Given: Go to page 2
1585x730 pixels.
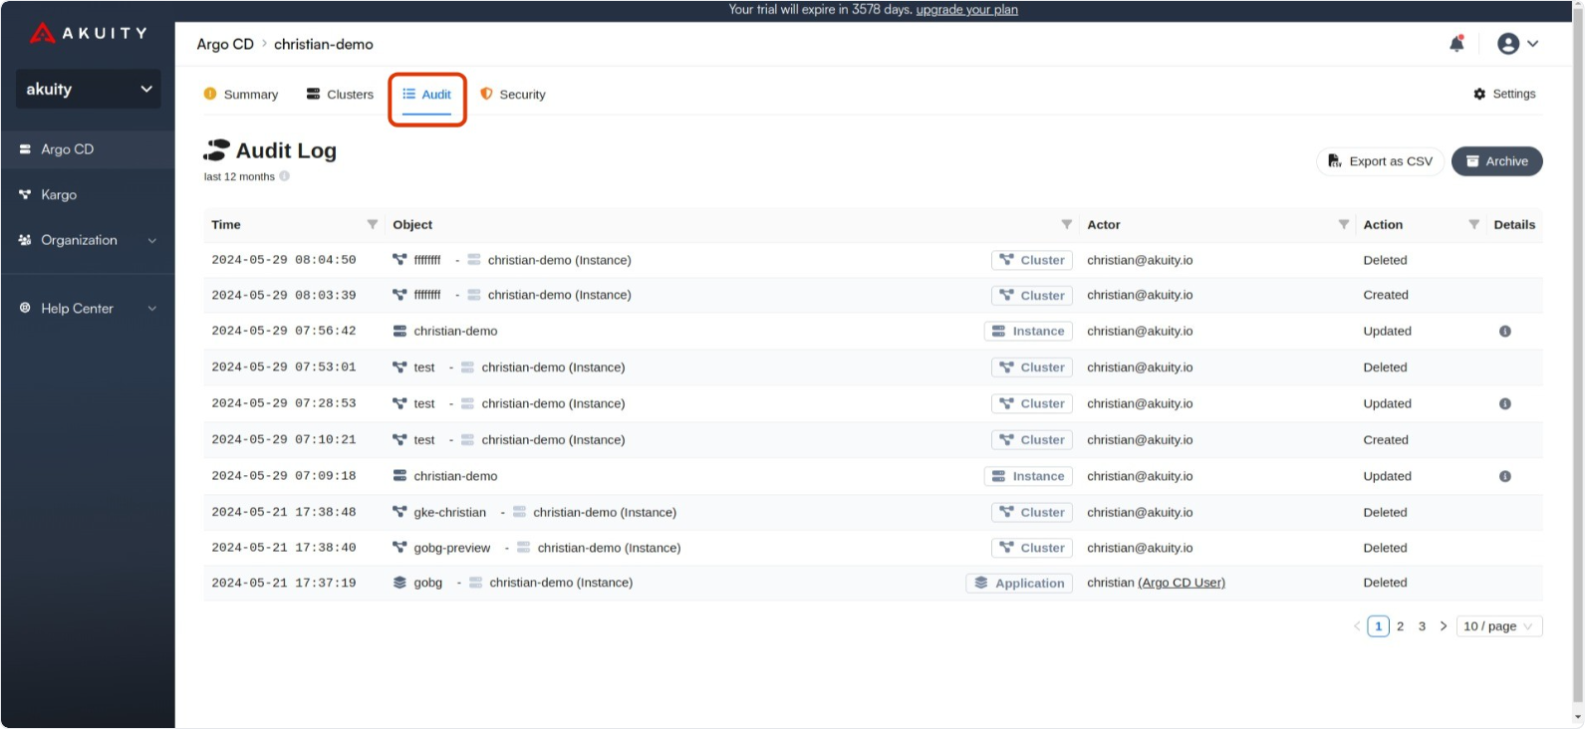Looking at the screenshot, I should pyautogui.click(x=1400, y=626).
